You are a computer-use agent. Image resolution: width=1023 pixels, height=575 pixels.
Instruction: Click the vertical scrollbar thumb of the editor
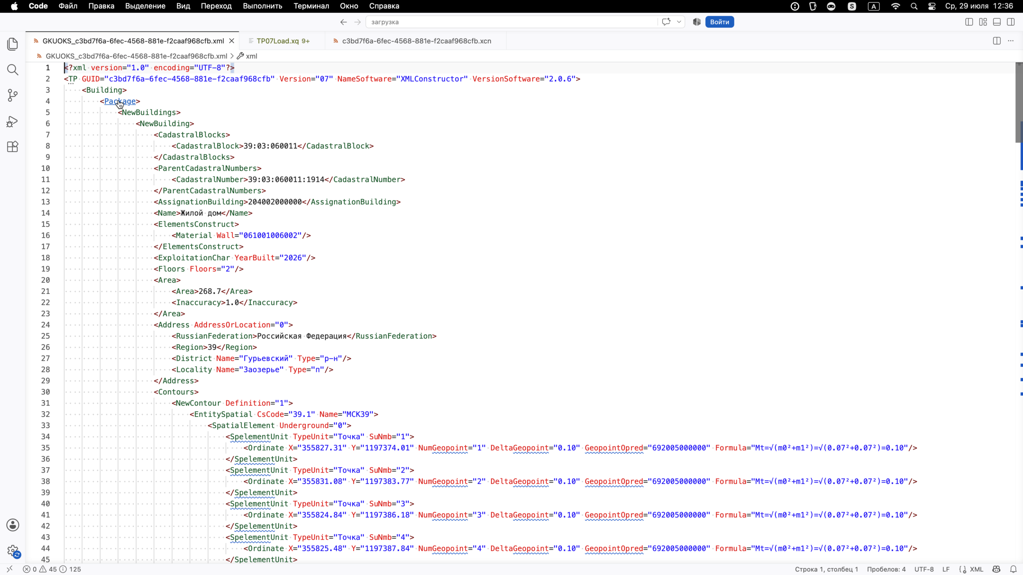coord(1019,103)
